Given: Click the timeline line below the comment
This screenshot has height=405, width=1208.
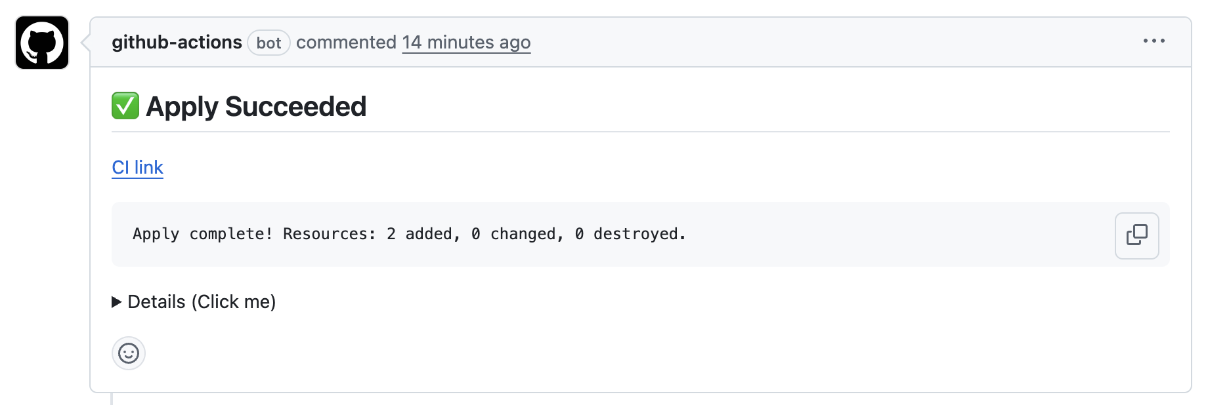Looking at the screenshot, I should click(112, 399).
